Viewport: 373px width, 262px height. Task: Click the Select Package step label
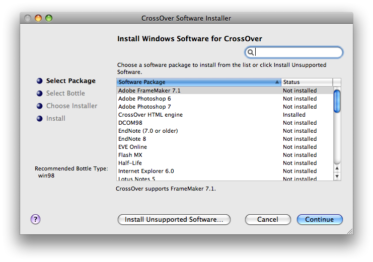pyautogui.click(x=71, y=81)
